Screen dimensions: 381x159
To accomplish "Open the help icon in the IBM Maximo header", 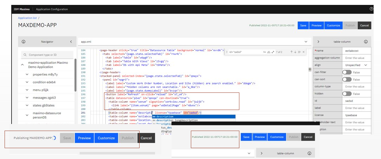I will coord(371,9).
